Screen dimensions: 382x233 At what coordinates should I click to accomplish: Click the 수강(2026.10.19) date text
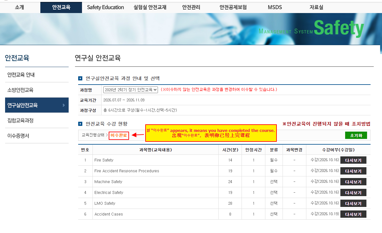click(324, 214)
